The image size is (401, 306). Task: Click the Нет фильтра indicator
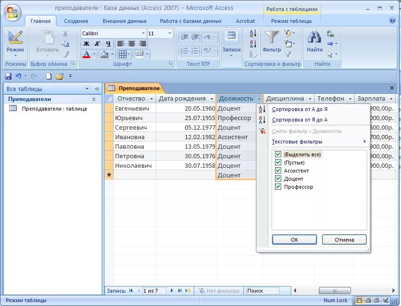pos(219,291)
